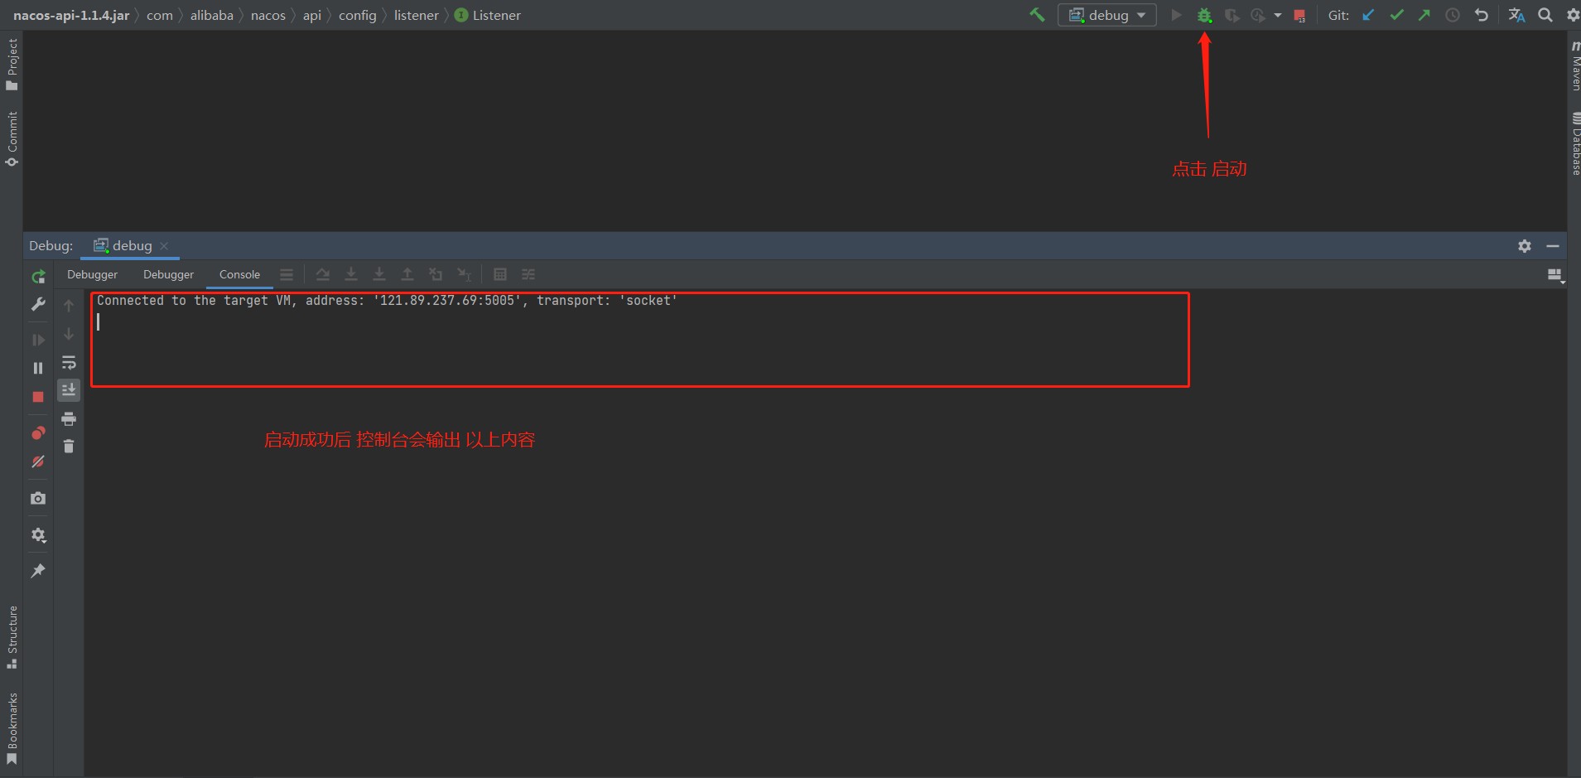The image size is (1581, 778).
Task: Open the debugger settings gear menu
Action: click(x=37, y=534)
